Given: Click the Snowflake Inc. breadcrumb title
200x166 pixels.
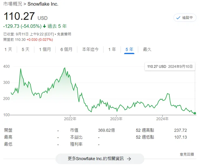Looking at the screenshot, I should (43, 4).
